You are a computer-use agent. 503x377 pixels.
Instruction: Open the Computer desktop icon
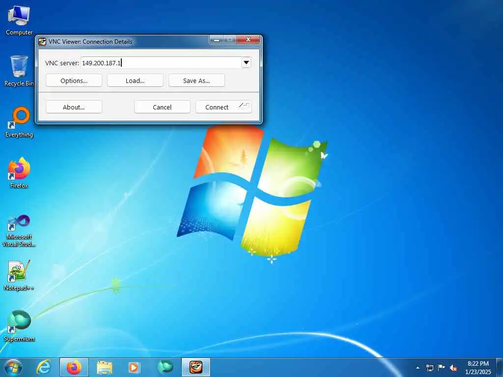(x=19, y=21)
